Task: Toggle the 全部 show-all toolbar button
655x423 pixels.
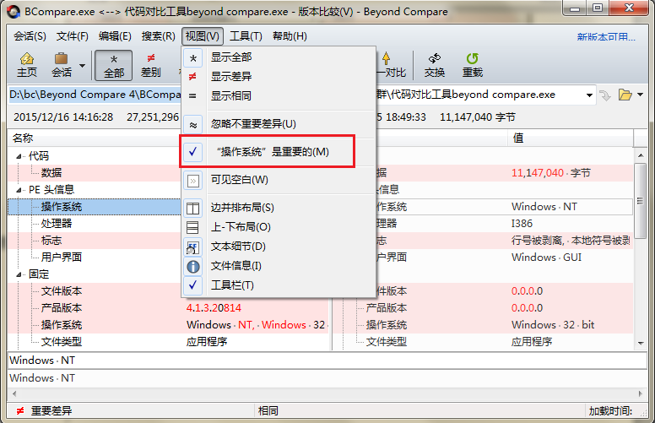Action: pyautogui.click(x=114, y=65)
